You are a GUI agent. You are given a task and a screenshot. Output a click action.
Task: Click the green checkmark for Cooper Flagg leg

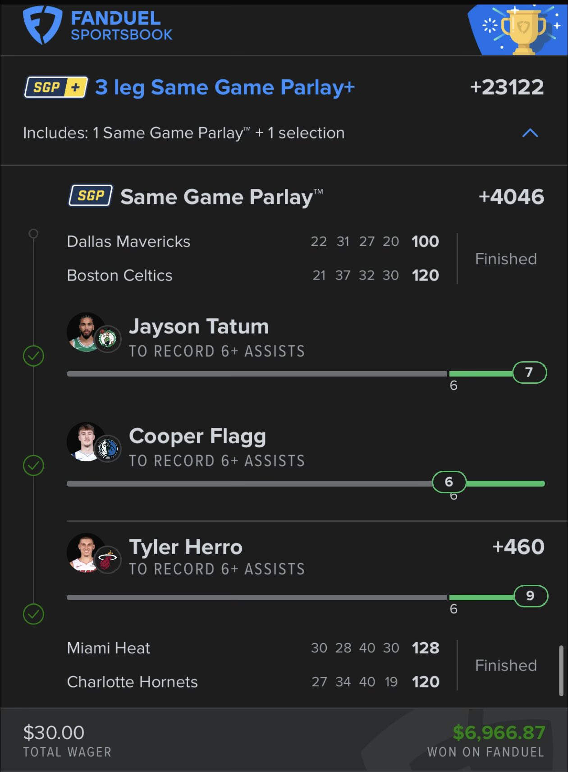tap(33, 465)
